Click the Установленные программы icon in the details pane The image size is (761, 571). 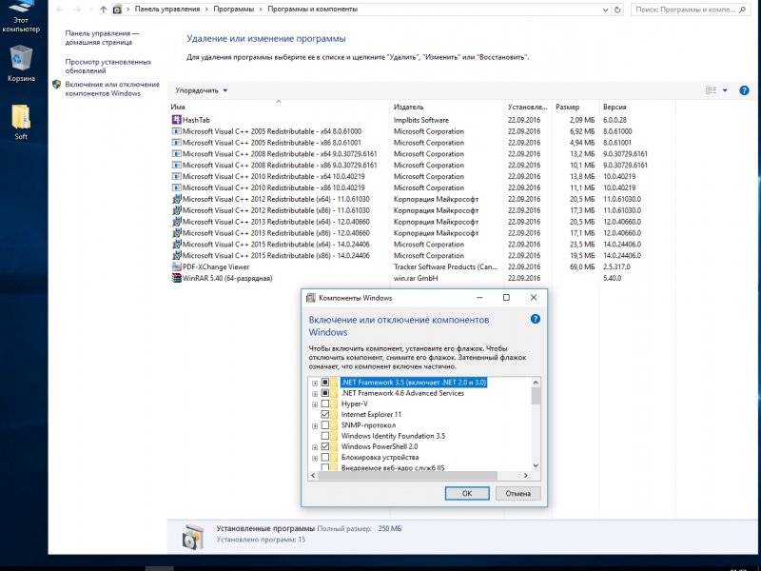point(193,536)
